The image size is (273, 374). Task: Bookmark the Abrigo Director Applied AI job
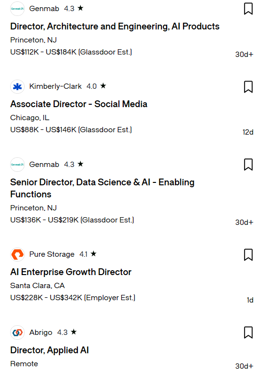[248, 332]
